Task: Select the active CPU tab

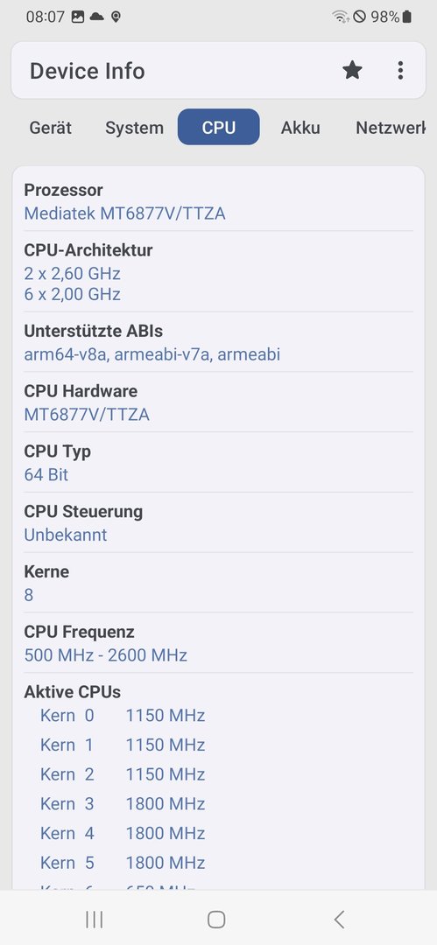Action: (219, 127)
